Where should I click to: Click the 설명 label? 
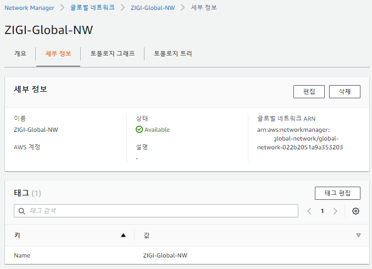[142, 147]
